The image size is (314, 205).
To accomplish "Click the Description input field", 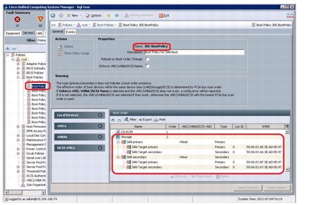I will click(194, 52).
